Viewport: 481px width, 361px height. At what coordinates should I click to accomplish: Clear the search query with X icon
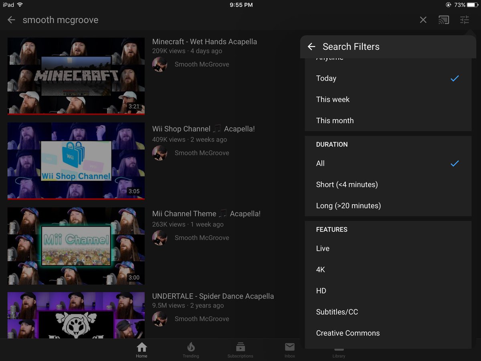[x=423, y=20]
